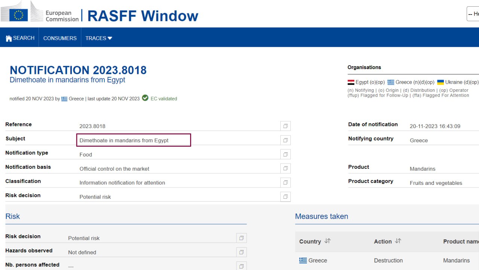Copy the Subject field value
Image resolution: width=479 pixels, height=270 pixels.
click(285, 140)
